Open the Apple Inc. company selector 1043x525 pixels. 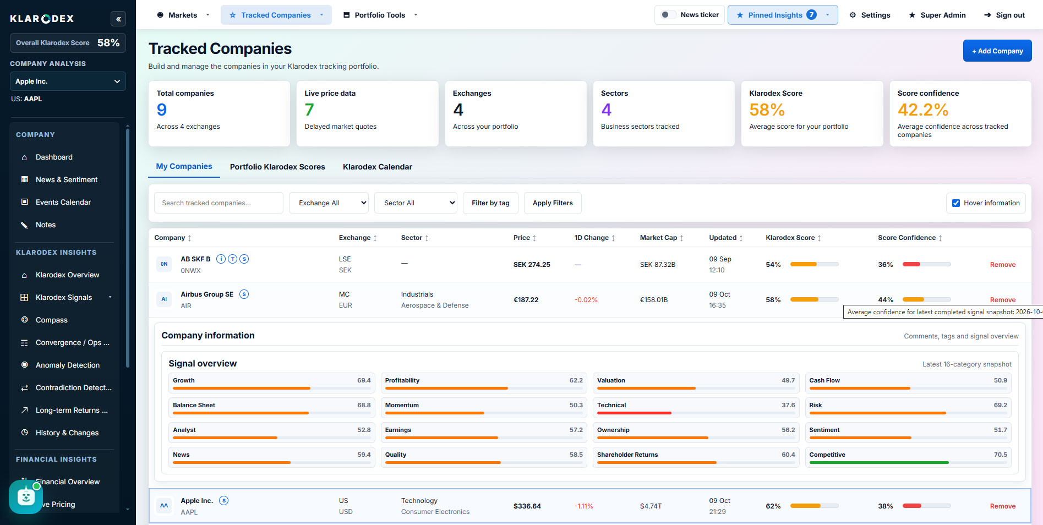(x=68, y=81)
